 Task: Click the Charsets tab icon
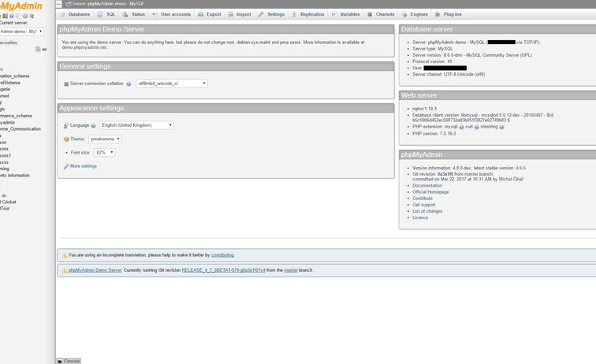370,14
